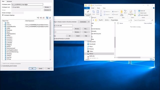
Task: Click the Teaching depot icon
Action: [x=5, y=53]
